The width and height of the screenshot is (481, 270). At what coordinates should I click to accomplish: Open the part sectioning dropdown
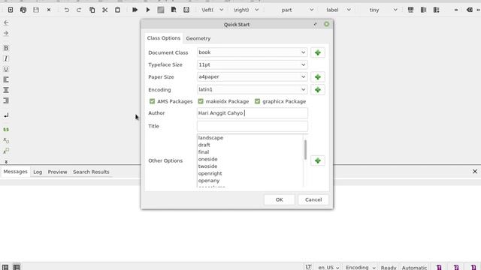pyautogui.click(x=297, y=10)
